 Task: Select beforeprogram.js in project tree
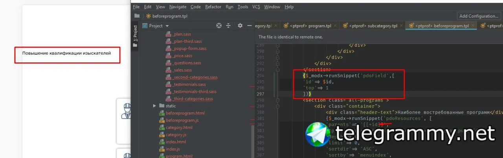[182, 120]
